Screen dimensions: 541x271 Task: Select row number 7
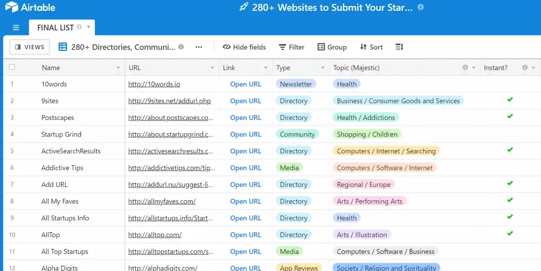pos(12,185)
